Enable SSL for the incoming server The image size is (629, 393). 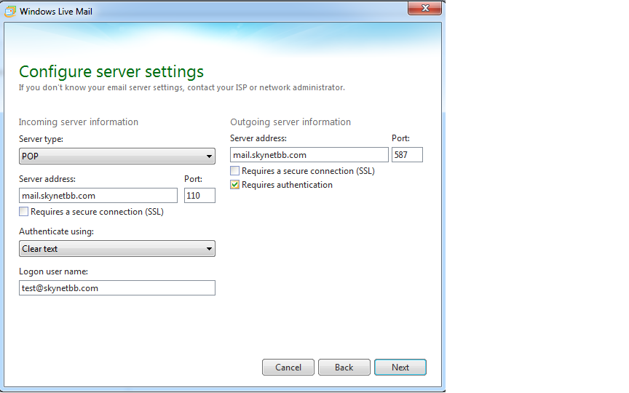click(24, 212)
